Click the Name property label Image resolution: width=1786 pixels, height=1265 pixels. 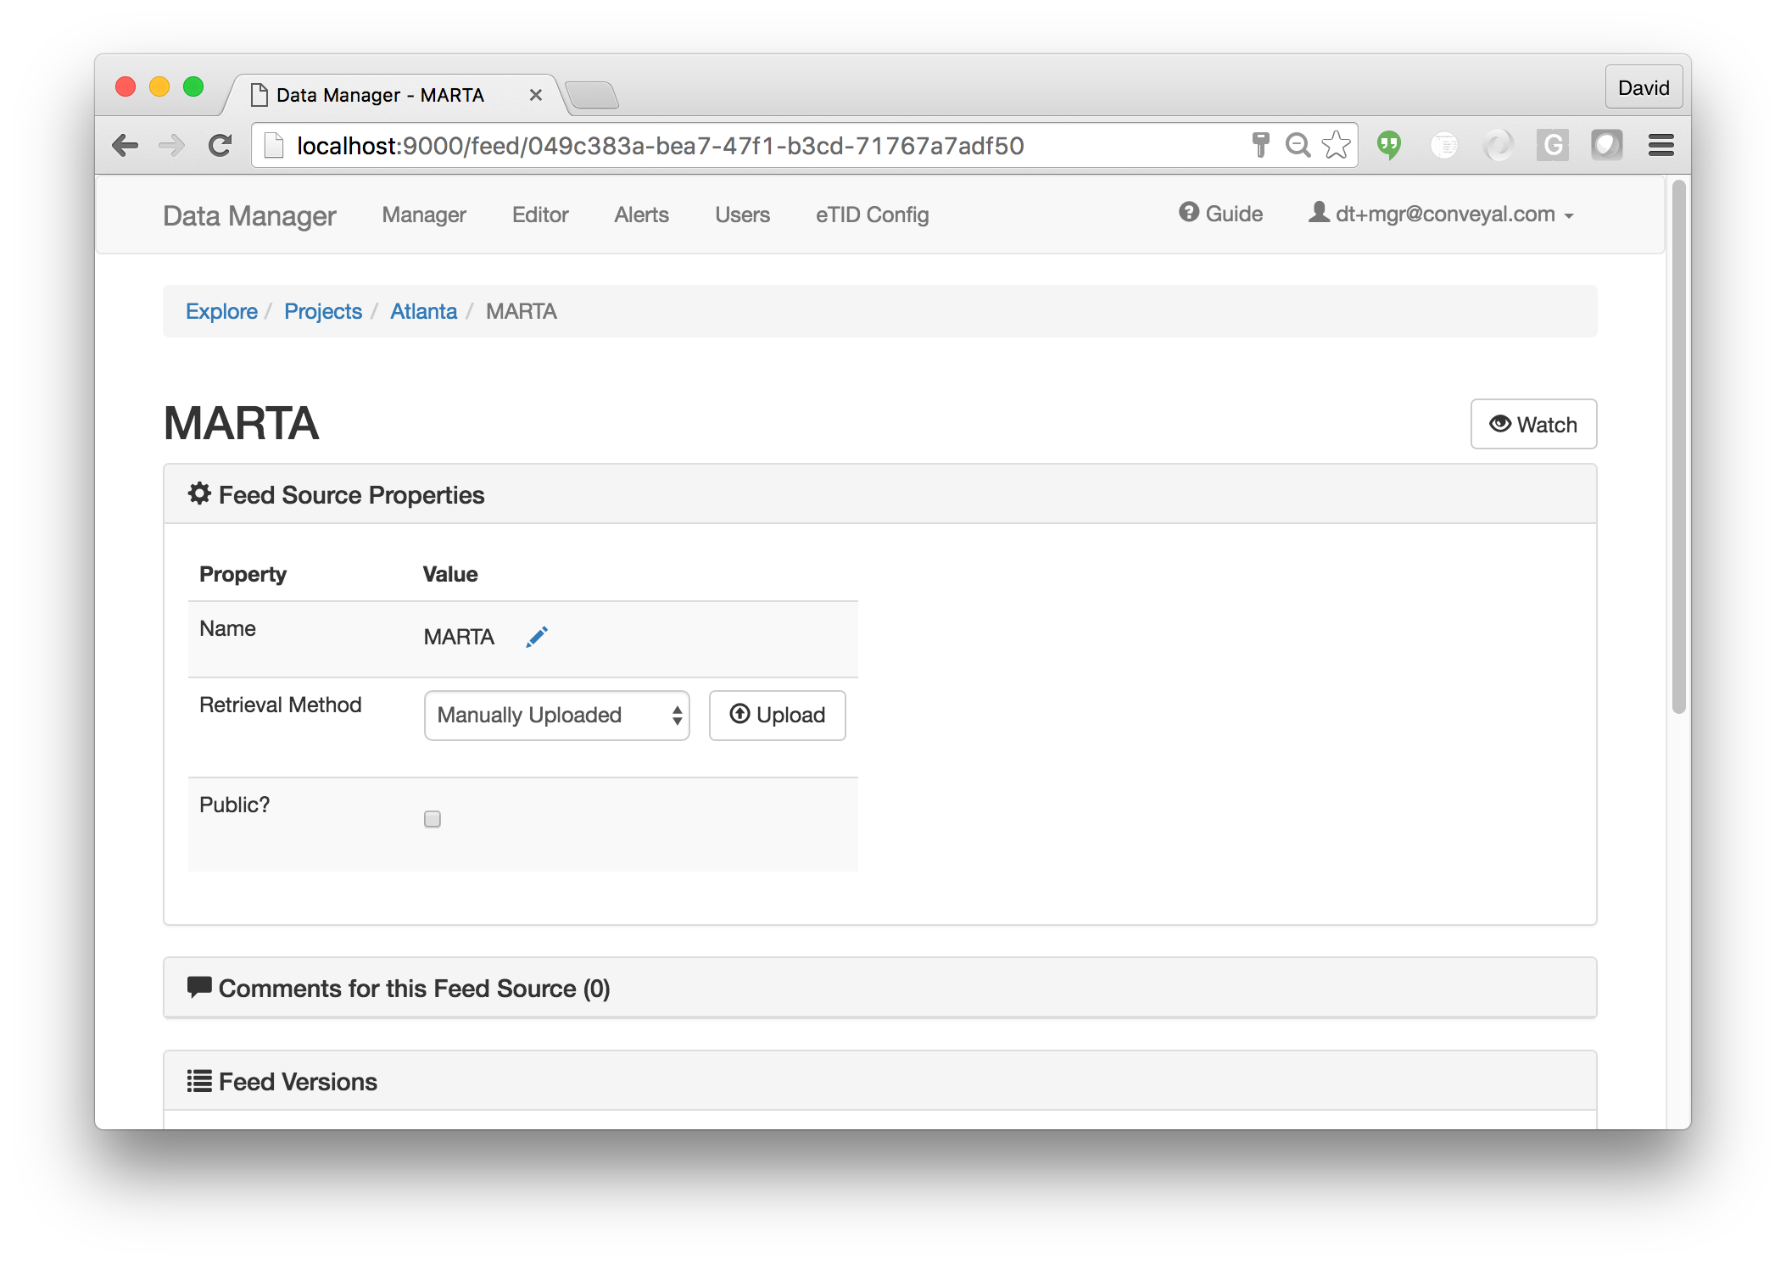click(x=227, y=628)
